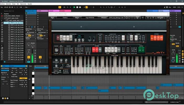Image resolution: width=184 pixels, height=105 pixels.
Task: Arm the round Arrangement Record button
Action: [80, 7]
